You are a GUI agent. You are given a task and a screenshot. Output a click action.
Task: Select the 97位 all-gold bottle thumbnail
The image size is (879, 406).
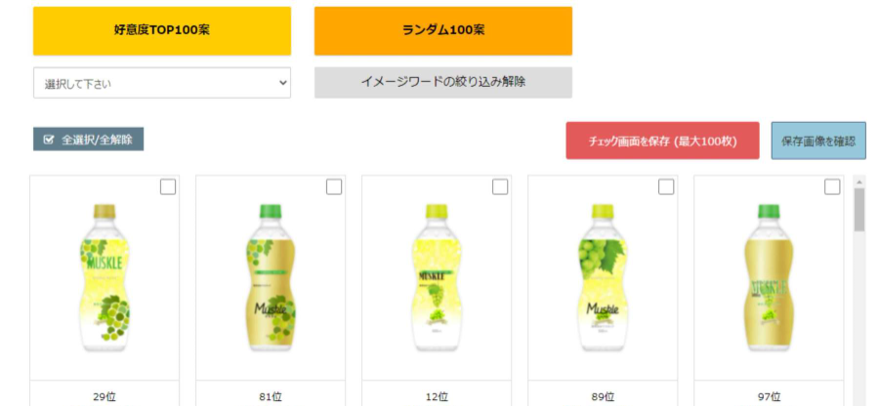(770, 278)
